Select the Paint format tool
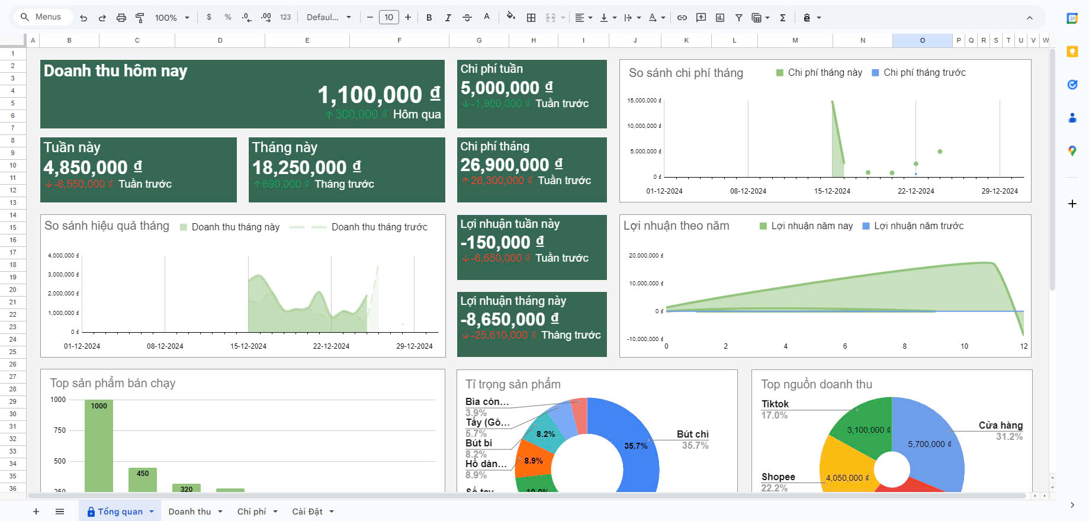The width and height of the screenshot is (1089, 521). pyautogui.click(x=140, y=18)
